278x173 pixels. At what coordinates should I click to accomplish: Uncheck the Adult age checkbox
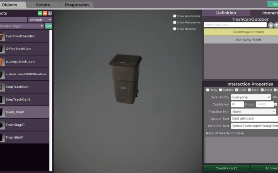pos(262,90)
